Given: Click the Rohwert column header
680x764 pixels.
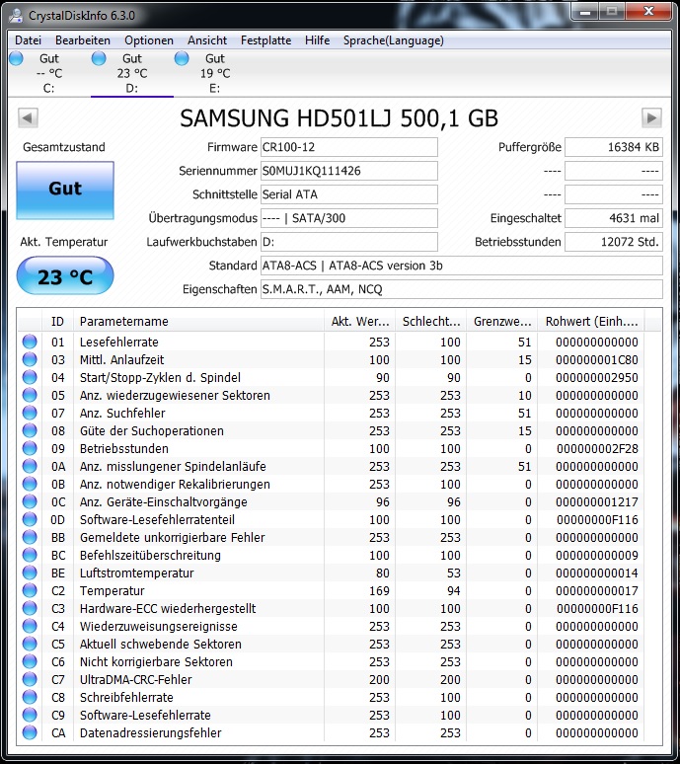Looking at the screenshot, I should pos(591,322).
